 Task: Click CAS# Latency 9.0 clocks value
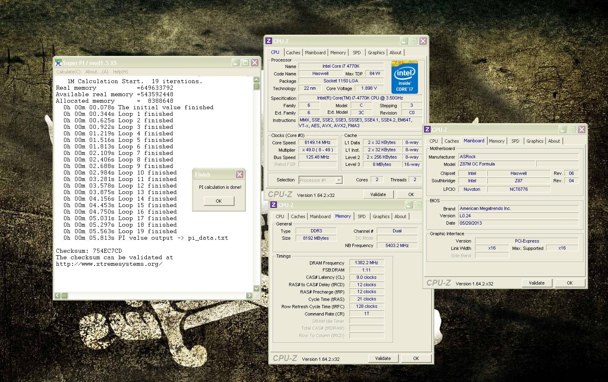point(367,277)
